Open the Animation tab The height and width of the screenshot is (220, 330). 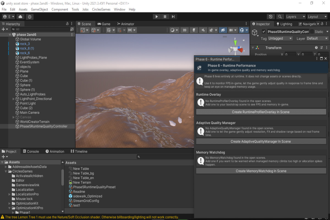pos(55,151)
